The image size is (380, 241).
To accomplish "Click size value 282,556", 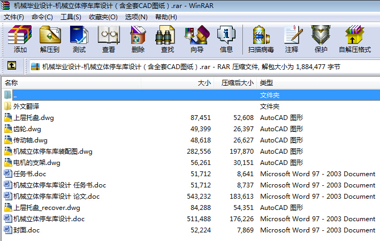I will (x=199, y=151).
